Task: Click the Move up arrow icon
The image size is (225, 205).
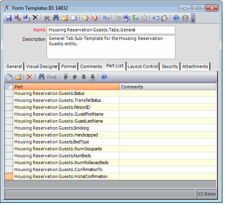Action: [x=75, y=77]
